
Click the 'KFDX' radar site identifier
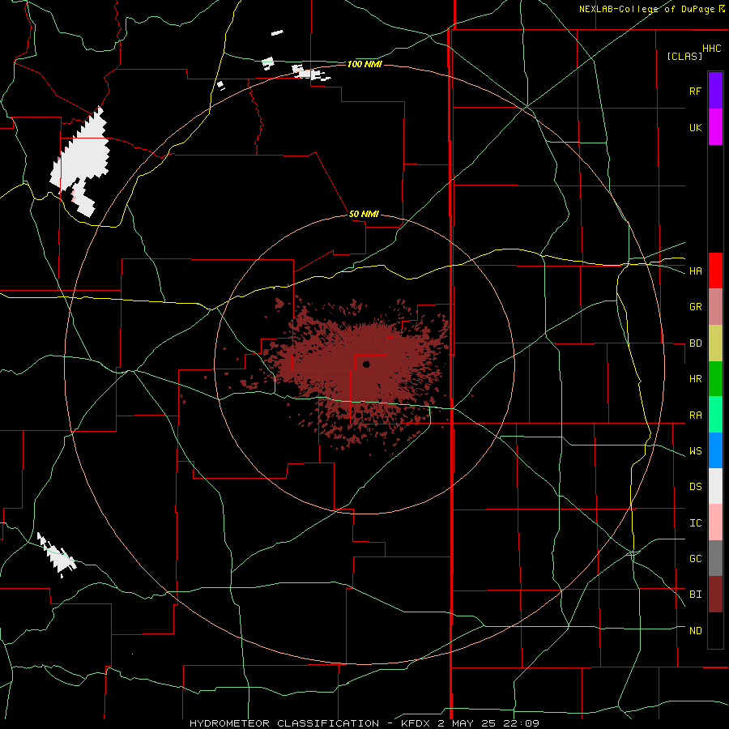415,723
